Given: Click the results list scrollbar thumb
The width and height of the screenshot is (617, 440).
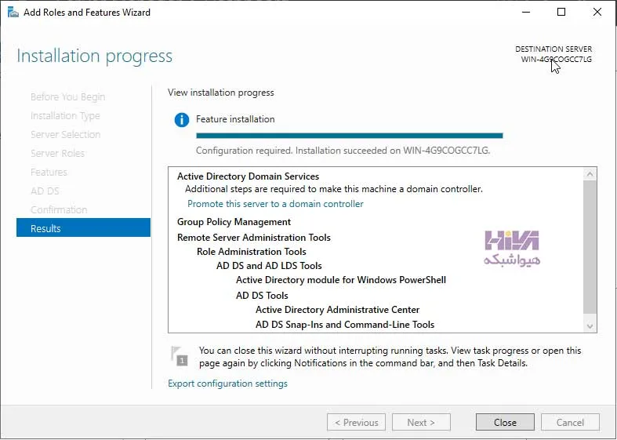Looking at the screenshot, I should [590, 247].
